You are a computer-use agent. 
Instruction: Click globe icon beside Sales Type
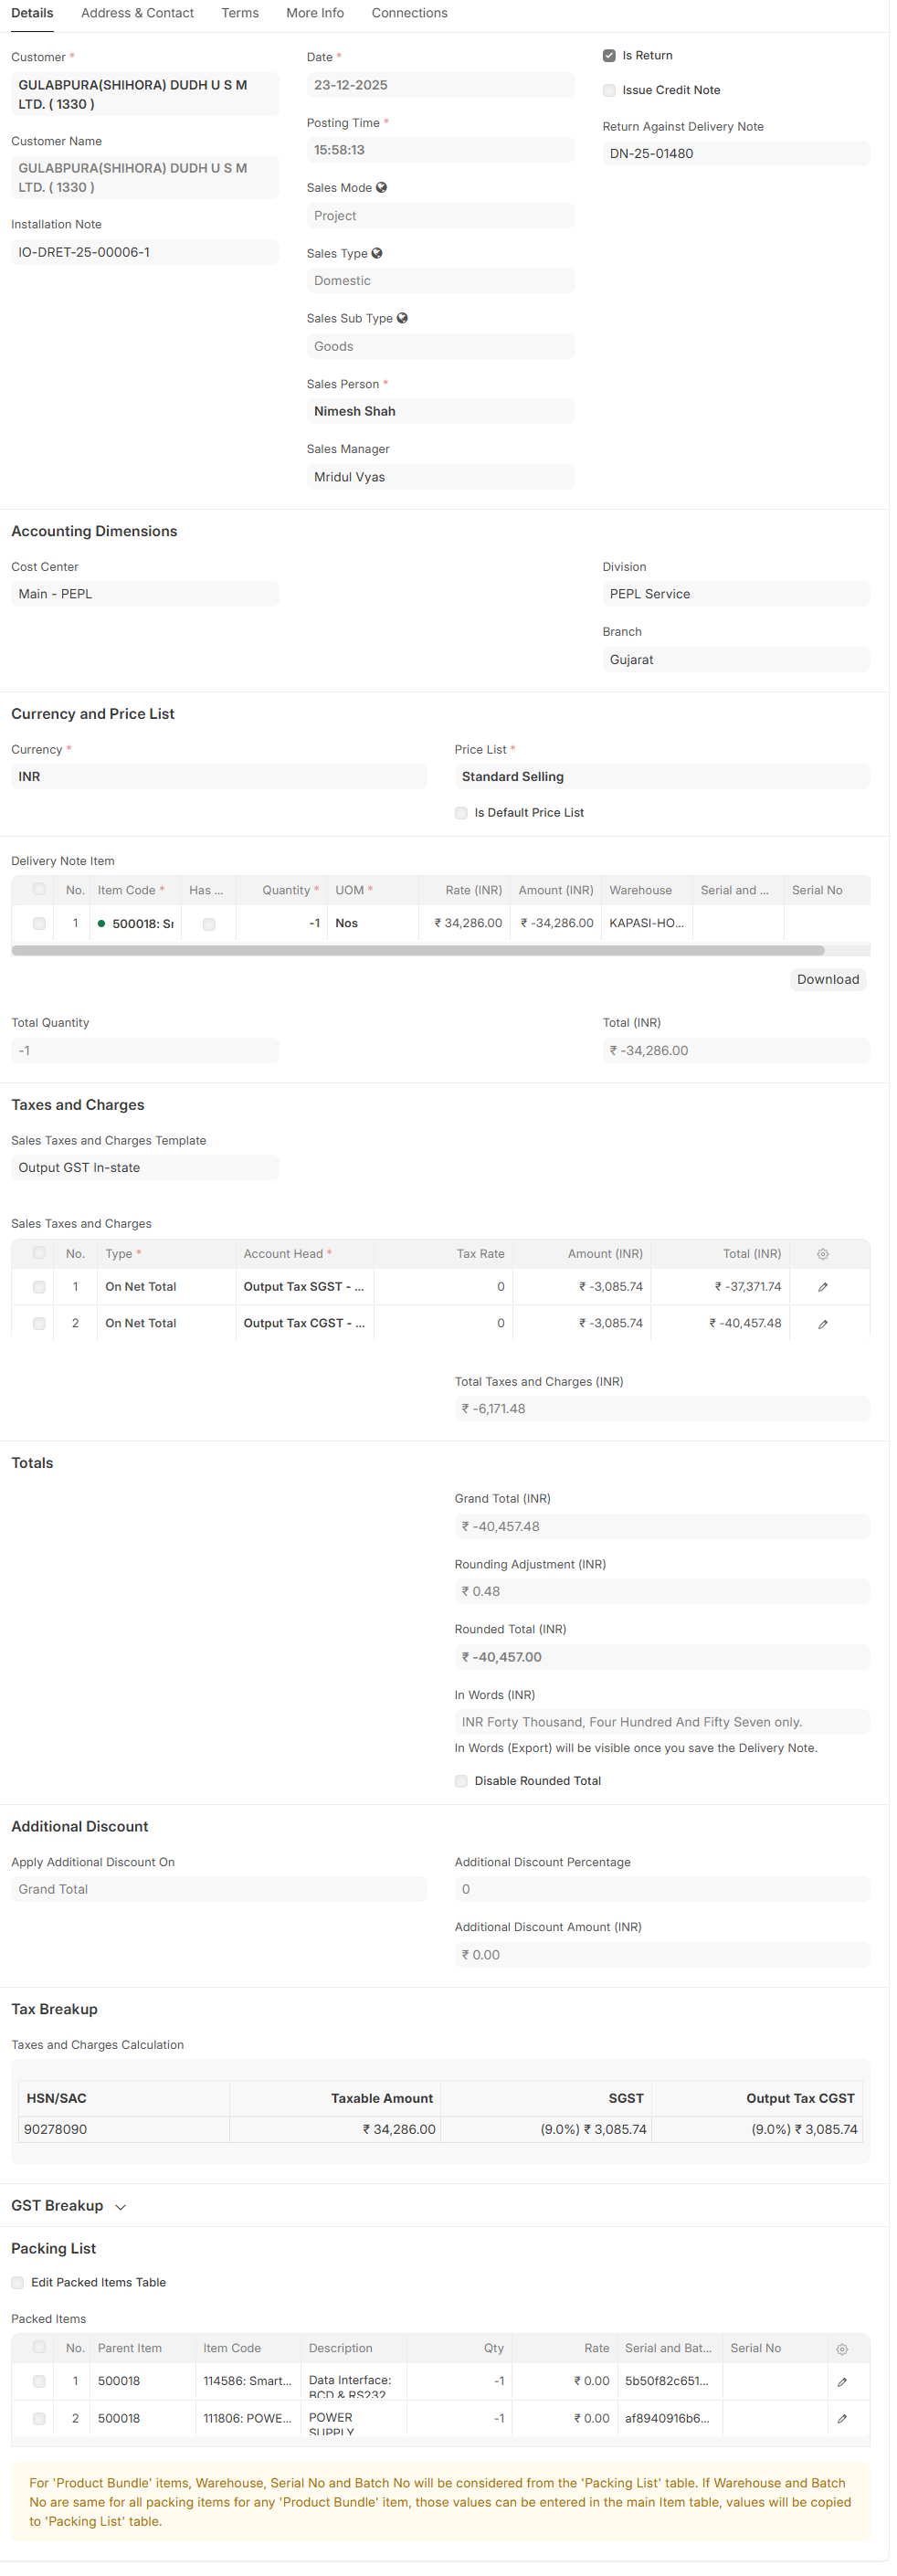coord(377,253)
